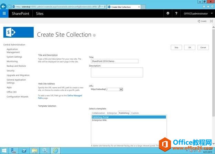This screenshot has height=154, width=215.
Task: Select Enterprise Wiki template
Action: pyautogui.click(x=129, y=120)
